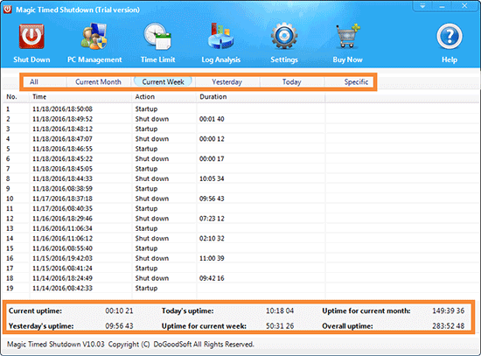This screenshot has height=356, width=481.
Task: Select log row 11/18/2016/18:46:55
Action: pyautogui.click(x=240, y=149)
